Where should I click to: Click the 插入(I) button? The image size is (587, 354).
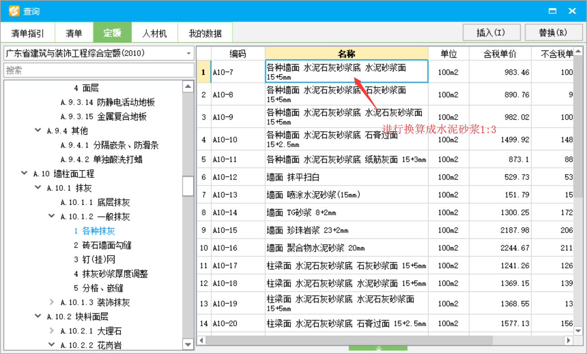tap(491, 33)
